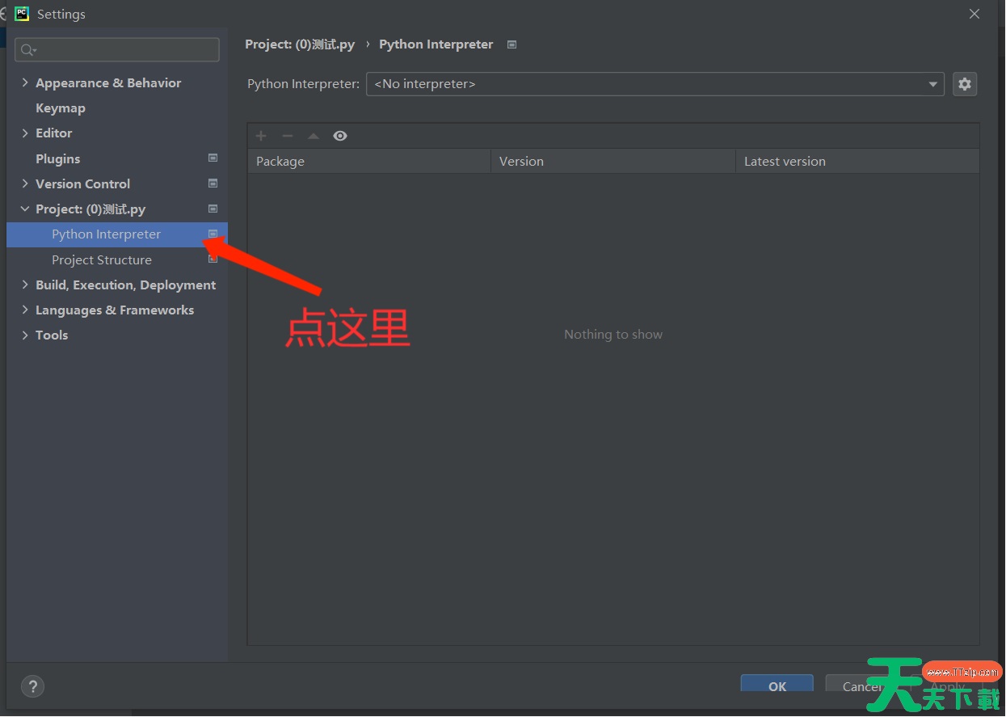Click the project-level icon next to Version Control
This screenshot has width=1006, height=717.
(213, 183)
